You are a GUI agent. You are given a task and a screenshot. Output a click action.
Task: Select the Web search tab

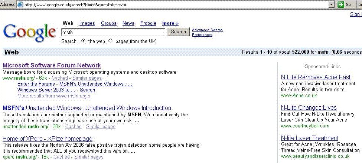68,23
